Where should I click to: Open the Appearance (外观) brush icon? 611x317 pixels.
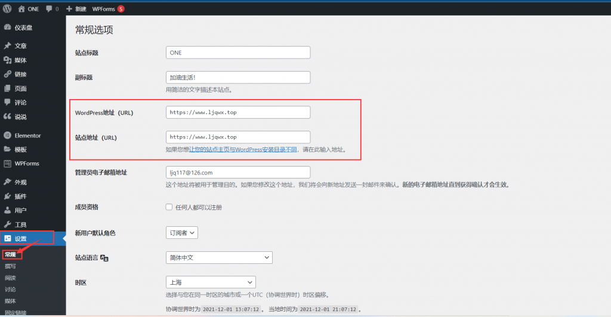(8, 182)
